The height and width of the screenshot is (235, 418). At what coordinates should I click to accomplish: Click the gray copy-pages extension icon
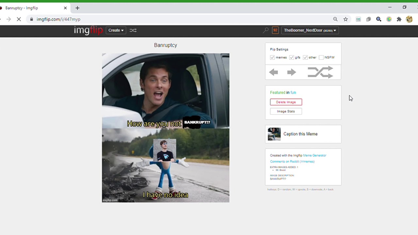click(368, 19)
